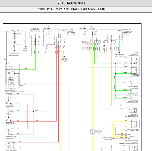The height and width of the screenshot is (151, 152).
Task: Click the 'UART' terminal in MPCS unit
Action: tap(130, 138)
